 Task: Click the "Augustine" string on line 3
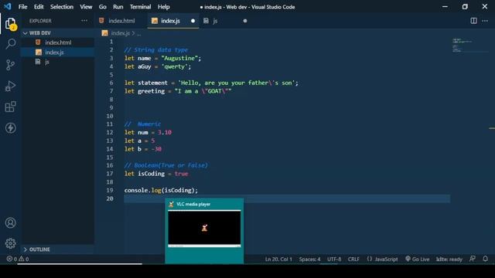(x=179, y=59)
